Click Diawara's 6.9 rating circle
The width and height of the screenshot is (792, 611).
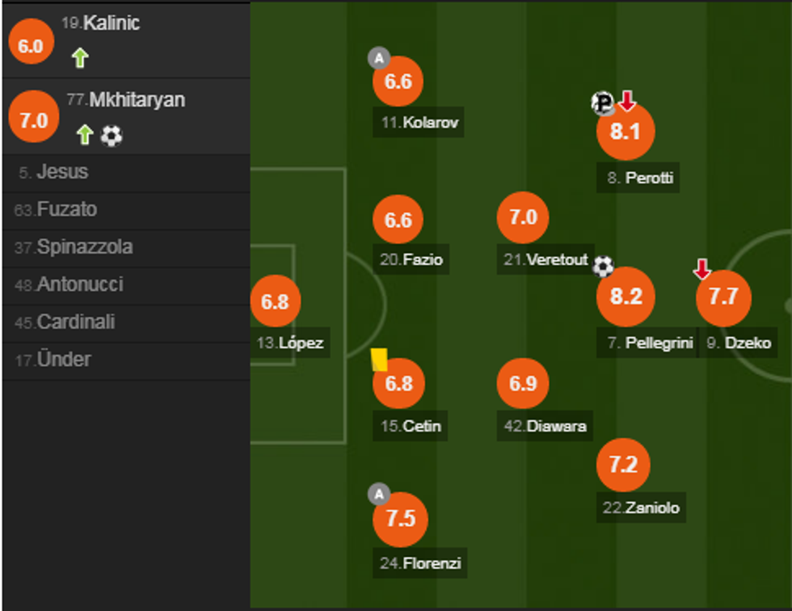tap(523, 383)
